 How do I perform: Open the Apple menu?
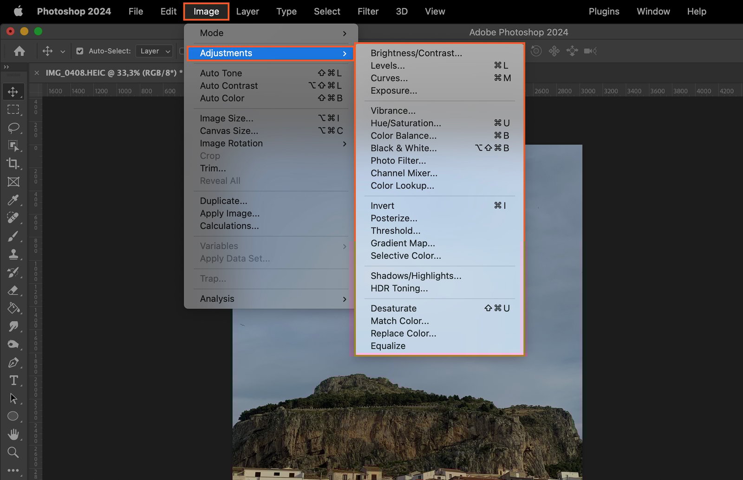tap(18, 11)
